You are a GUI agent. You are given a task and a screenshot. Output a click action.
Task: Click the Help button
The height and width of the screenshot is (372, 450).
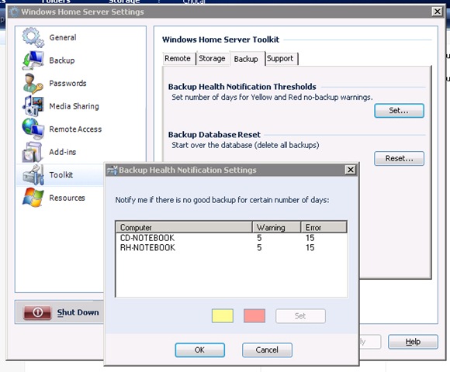pos(413,342)
